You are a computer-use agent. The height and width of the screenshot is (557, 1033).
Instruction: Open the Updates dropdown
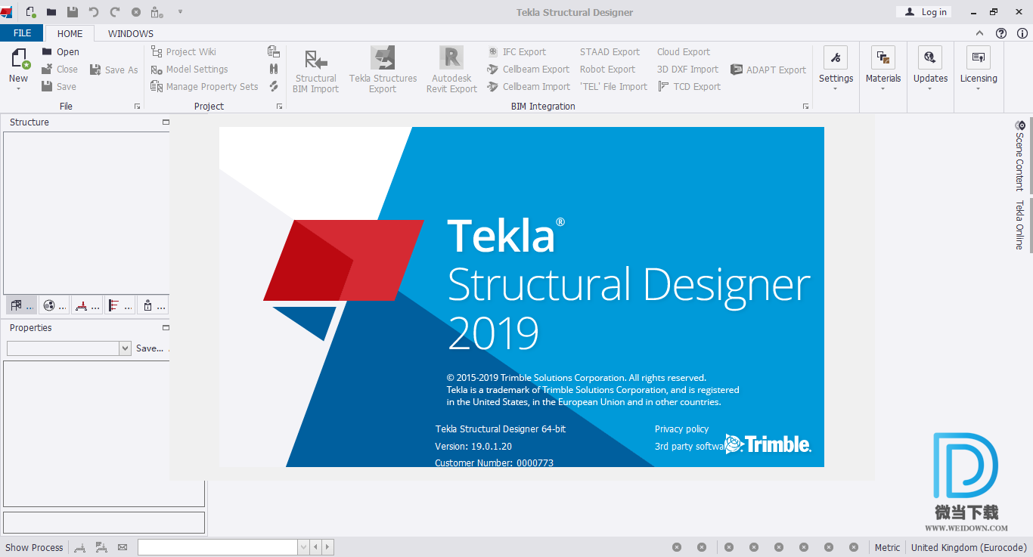pos(930,70)
